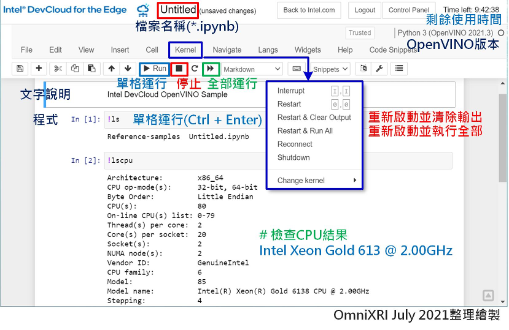Click the In [1]: cell prompt
Viewport: 509px width, 330px height.
pyautogui.click(x=86, y=119)
